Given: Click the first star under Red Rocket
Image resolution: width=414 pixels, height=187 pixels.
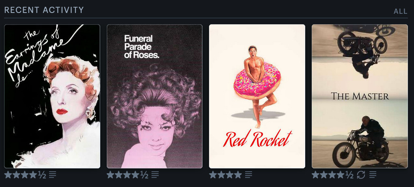Looking at the screenshot, I should (213, 174).
